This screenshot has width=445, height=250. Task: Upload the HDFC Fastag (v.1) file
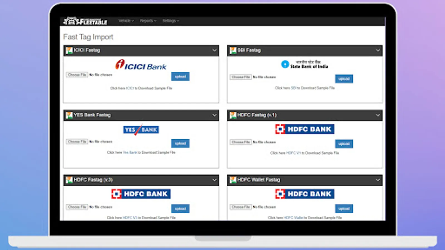point(344,144)
